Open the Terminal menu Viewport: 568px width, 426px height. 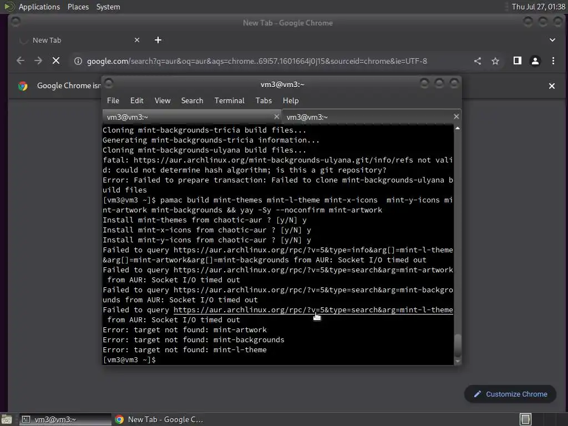[x=229, y=101]
